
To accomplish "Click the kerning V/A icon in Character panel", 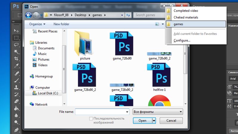I will coord(229,93).
